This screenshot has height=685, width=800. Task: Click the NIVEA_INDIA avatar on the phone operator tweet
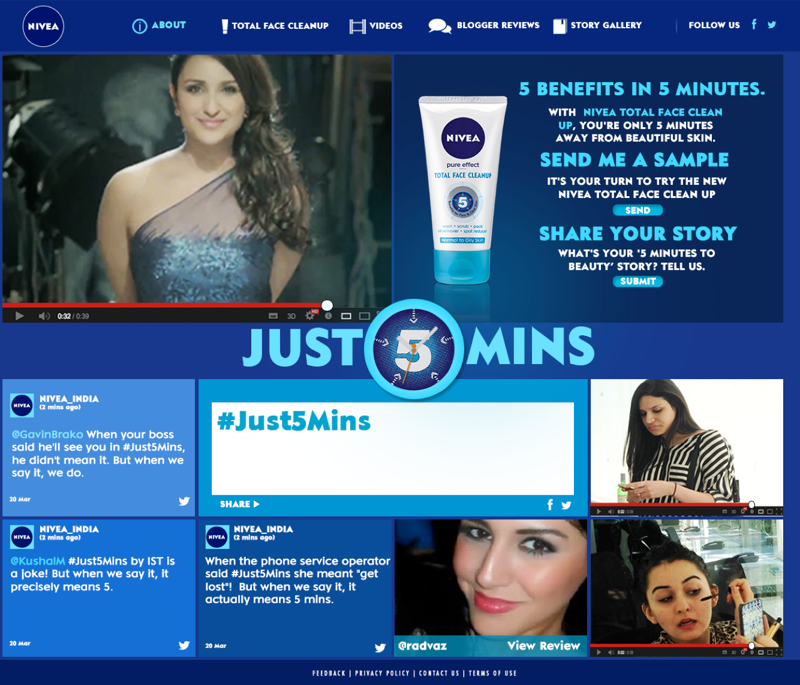point(216,537)
